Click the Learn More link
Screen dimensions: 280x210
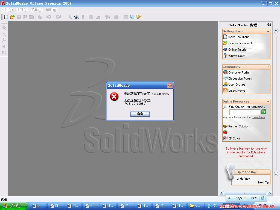pos(259,117)
